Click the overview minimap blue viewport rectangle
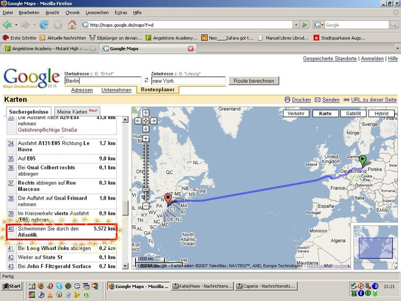 pyautogui.click(x=375, y=248)
